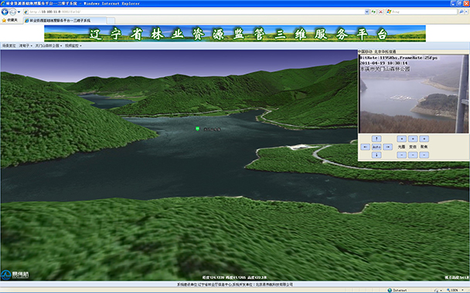Viewport: 470px width, 293px height.
Task: Tilt camera down with the down arrow
Action: point(376,155)
